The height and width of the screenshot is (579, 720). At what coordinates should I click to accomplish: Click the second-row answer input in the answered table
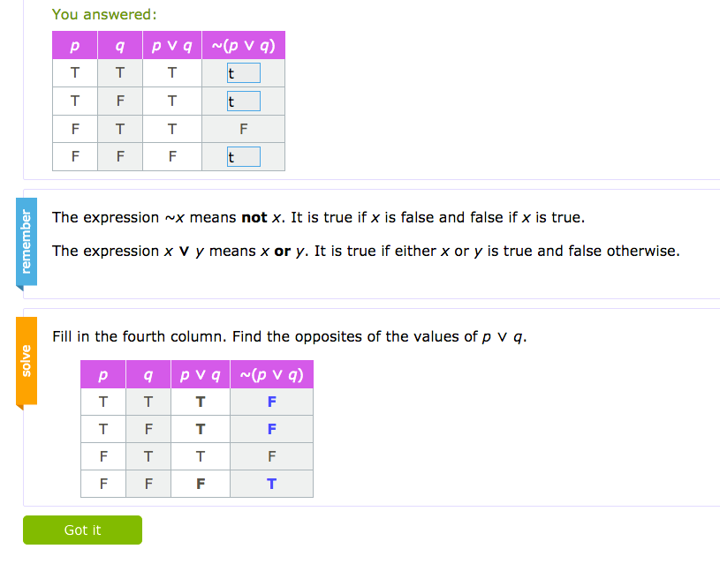[243, 102]
